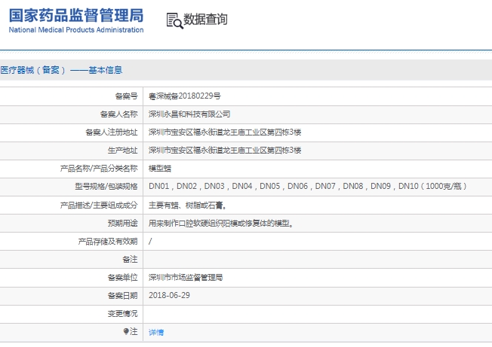Click the bulb icon beside 注
Image resolution: width=492 pixels, height=347 pixels.
[x=126, y=331]
